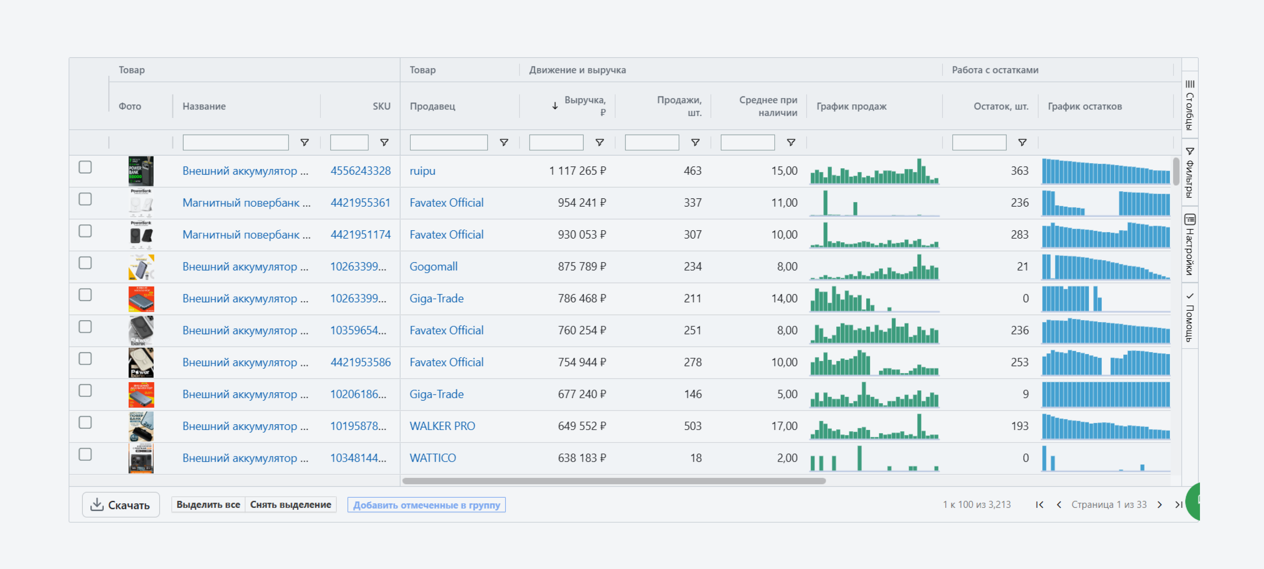Check the box for the ruipu row

click(x=85, y=167)
